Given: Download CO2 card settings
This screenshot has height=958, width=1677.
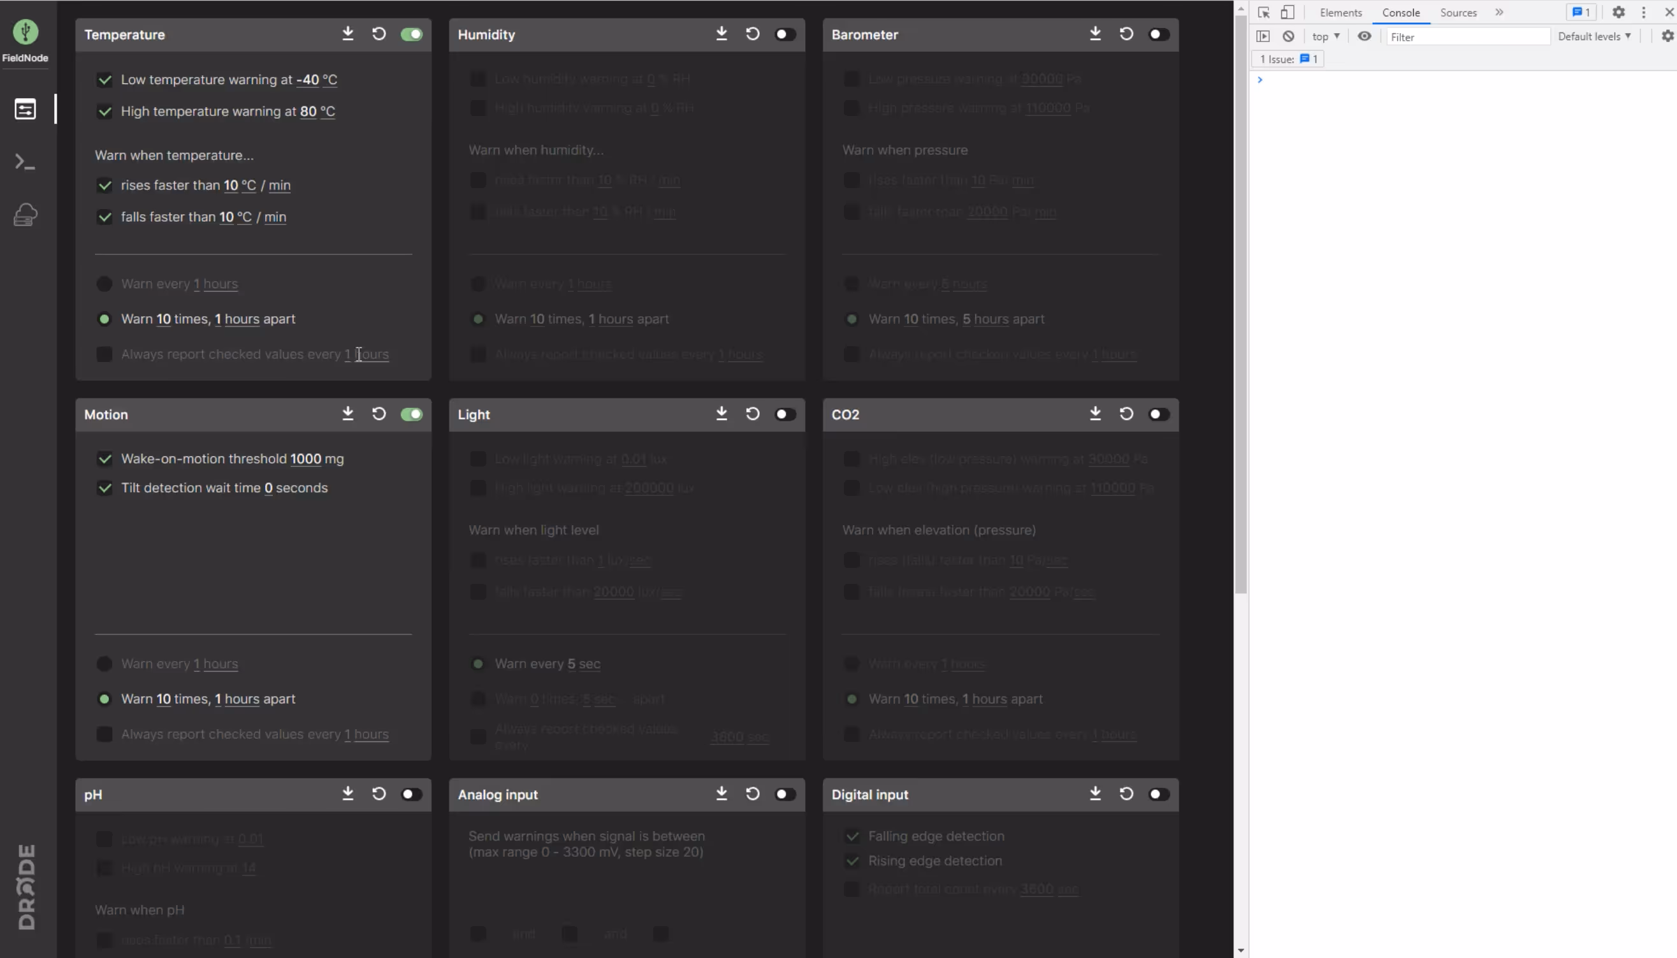Looking at the screenshot, I should click(x=1096, y=414).
